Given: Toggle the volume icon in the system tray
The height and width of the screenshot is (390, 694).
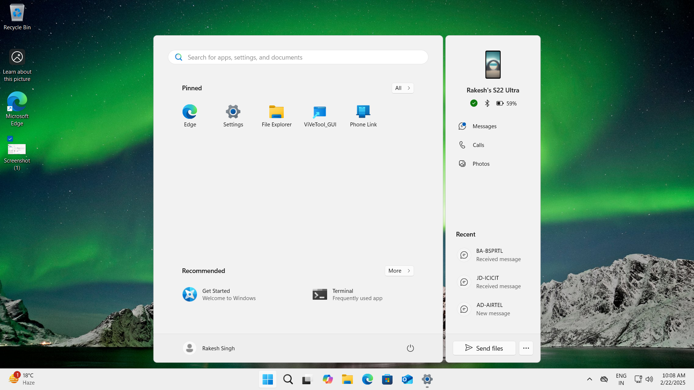Looking at the screenshot, I should point(650,379).
